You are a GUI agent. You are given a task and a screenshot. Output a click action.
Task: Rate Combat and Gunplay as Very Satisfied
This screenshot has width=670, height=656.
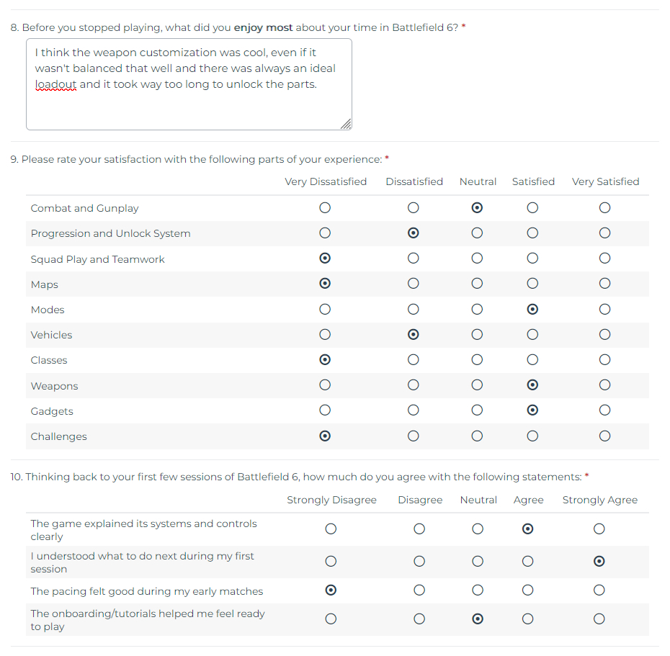604,208
